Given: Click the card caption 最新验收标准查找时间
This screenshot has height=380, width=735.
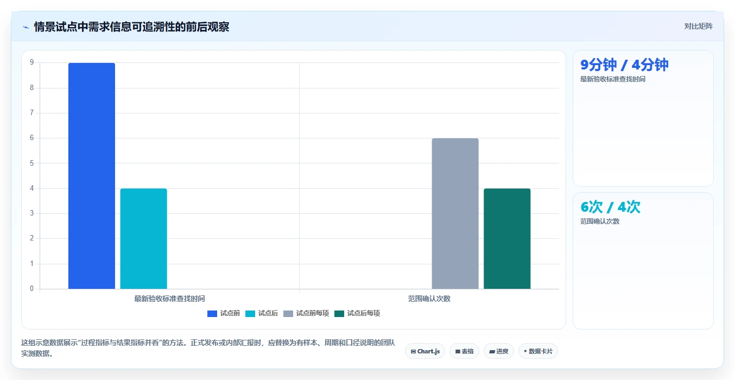Looking at the screenshot, I should point(613,79).
